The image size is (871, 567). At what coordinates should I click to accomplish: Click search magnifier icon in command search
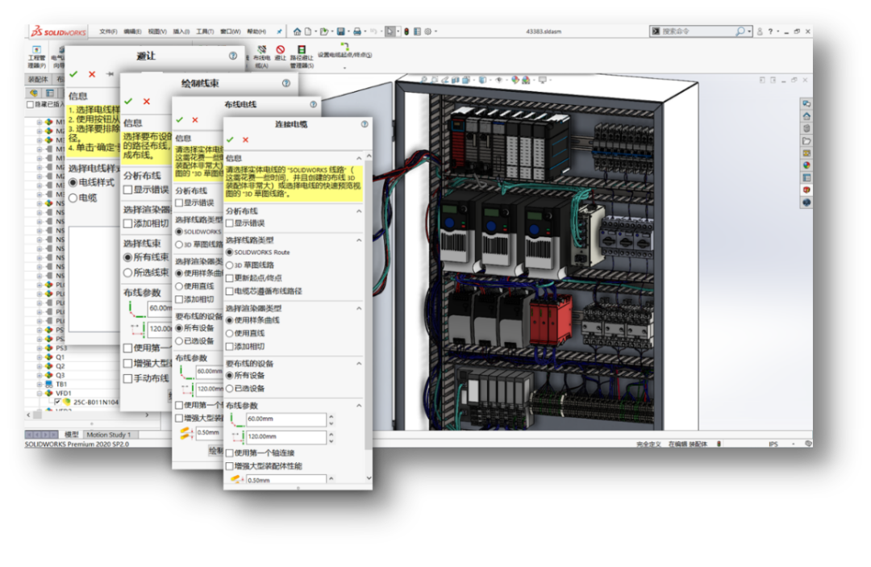740,31
